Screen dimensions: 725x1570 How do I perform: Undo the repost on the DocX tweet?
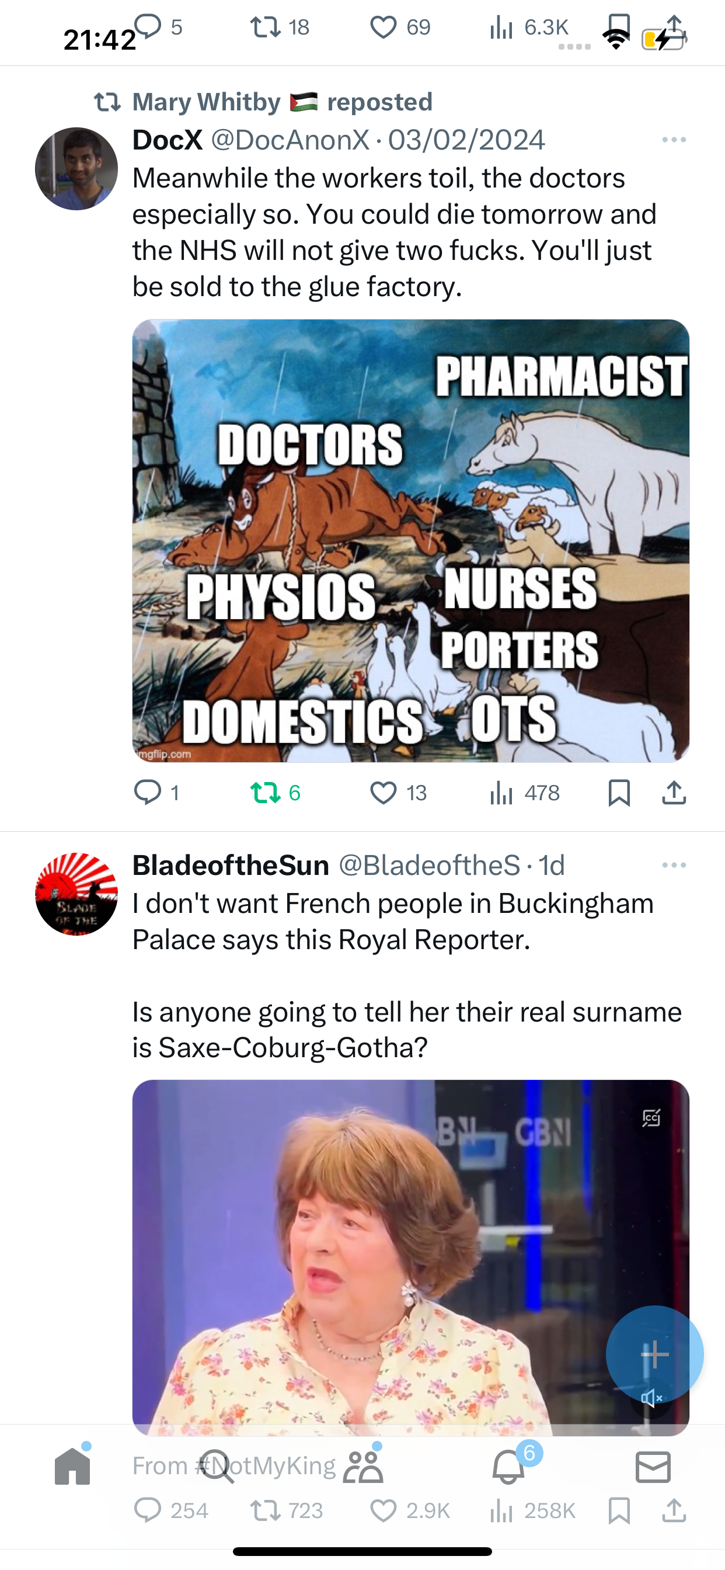(276, 793)
